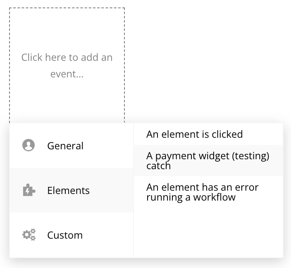Choose "An element is clicked" event
Screen dimensions: 291x268
194,134
